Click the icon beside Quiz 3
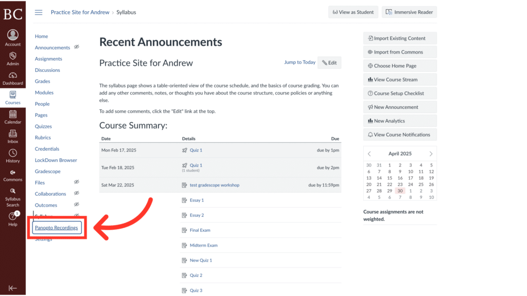The image size is (527, 296). (185, 291)
